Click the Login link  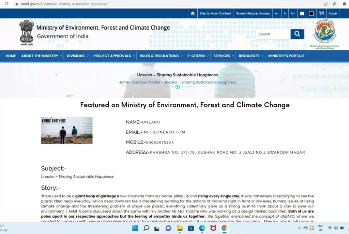[333, 13]
